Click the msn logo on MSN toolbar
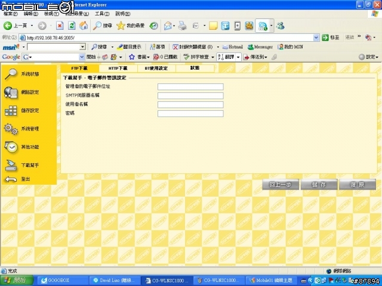The width and height of the screenshot is (382, 286). click(x=11, y=47)
